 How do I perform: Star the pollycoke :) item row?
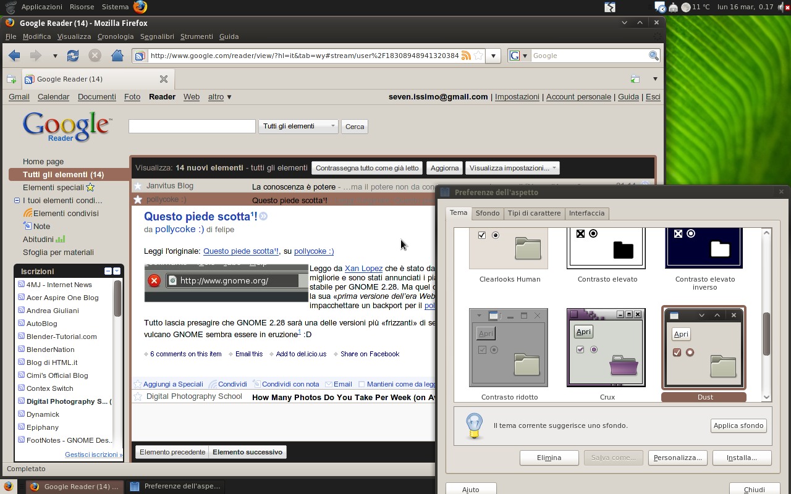pos(138,199)
